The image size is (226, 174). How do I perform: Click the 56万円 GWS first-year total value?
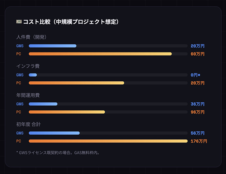click(x=197, y=133)
